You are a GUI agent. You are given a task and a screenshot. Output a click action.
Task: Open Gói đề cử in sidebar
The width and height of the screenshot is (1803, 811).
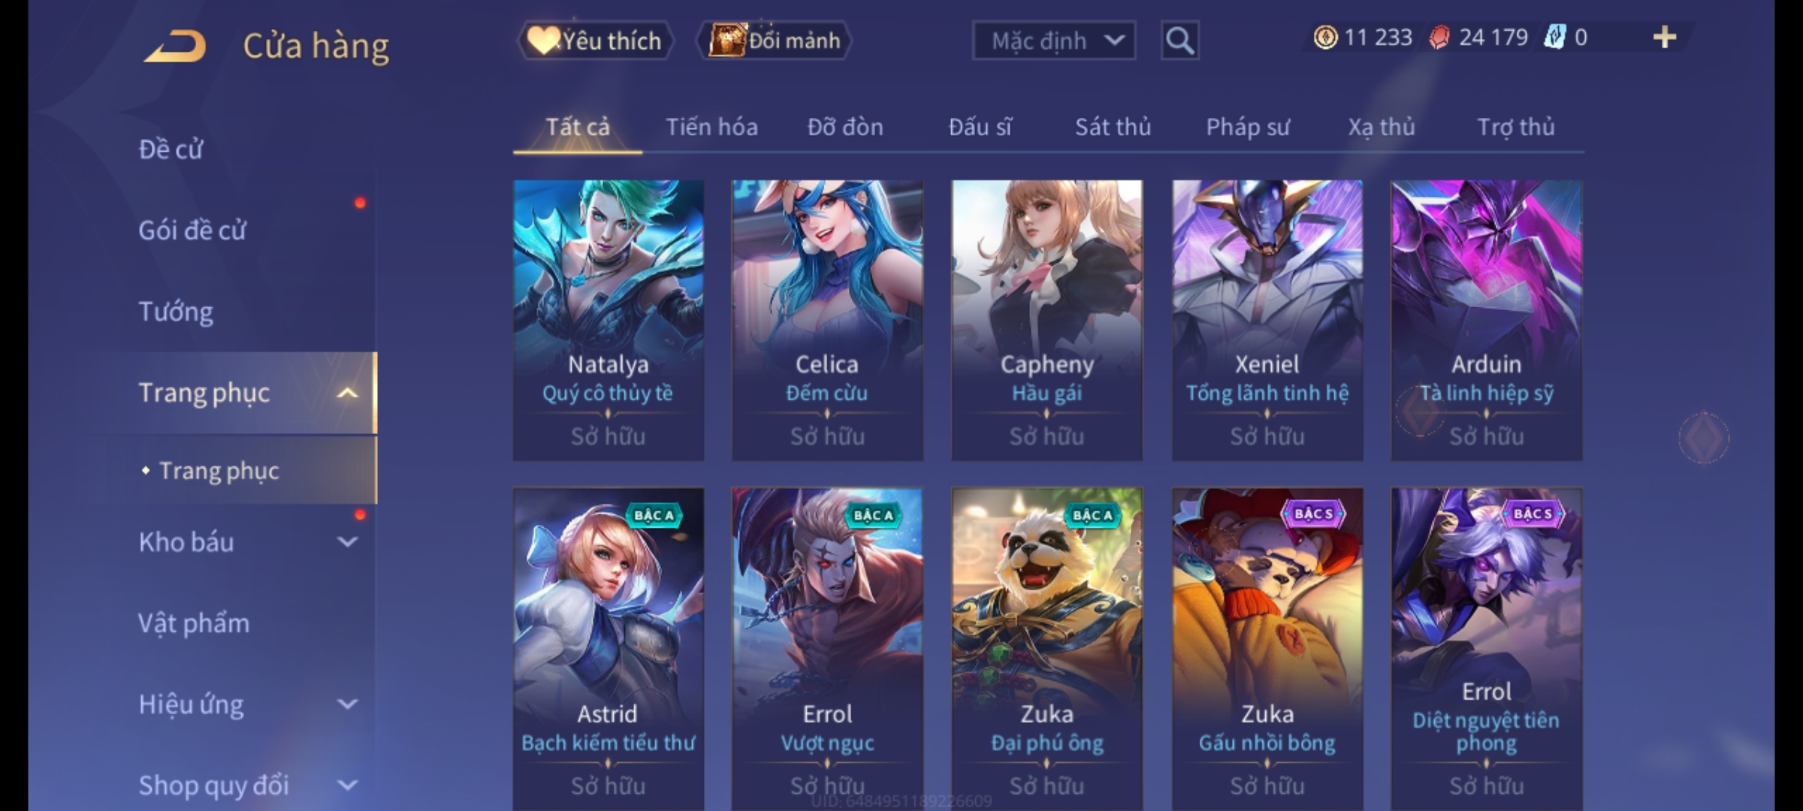(x=192, y=231)
